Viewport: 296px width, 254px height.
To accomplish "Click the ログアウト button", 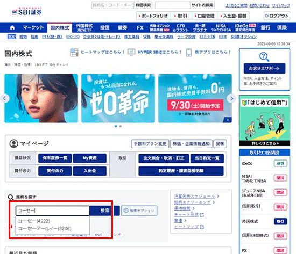I will pyautogui.click(x=277, y=16).
